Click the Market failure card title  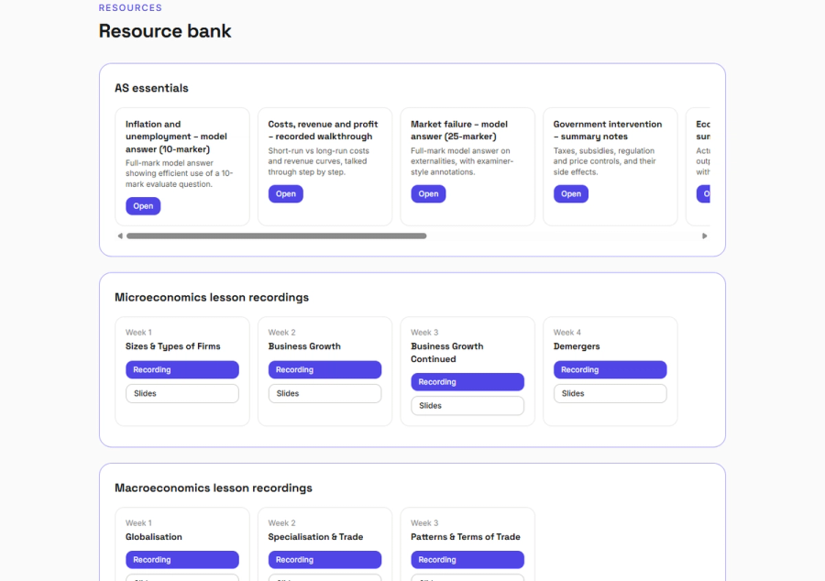(x=459, y=130)
